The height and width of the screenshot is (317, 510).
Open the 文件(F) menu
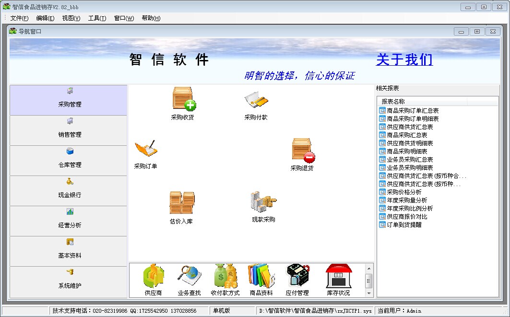click(19, 18)
